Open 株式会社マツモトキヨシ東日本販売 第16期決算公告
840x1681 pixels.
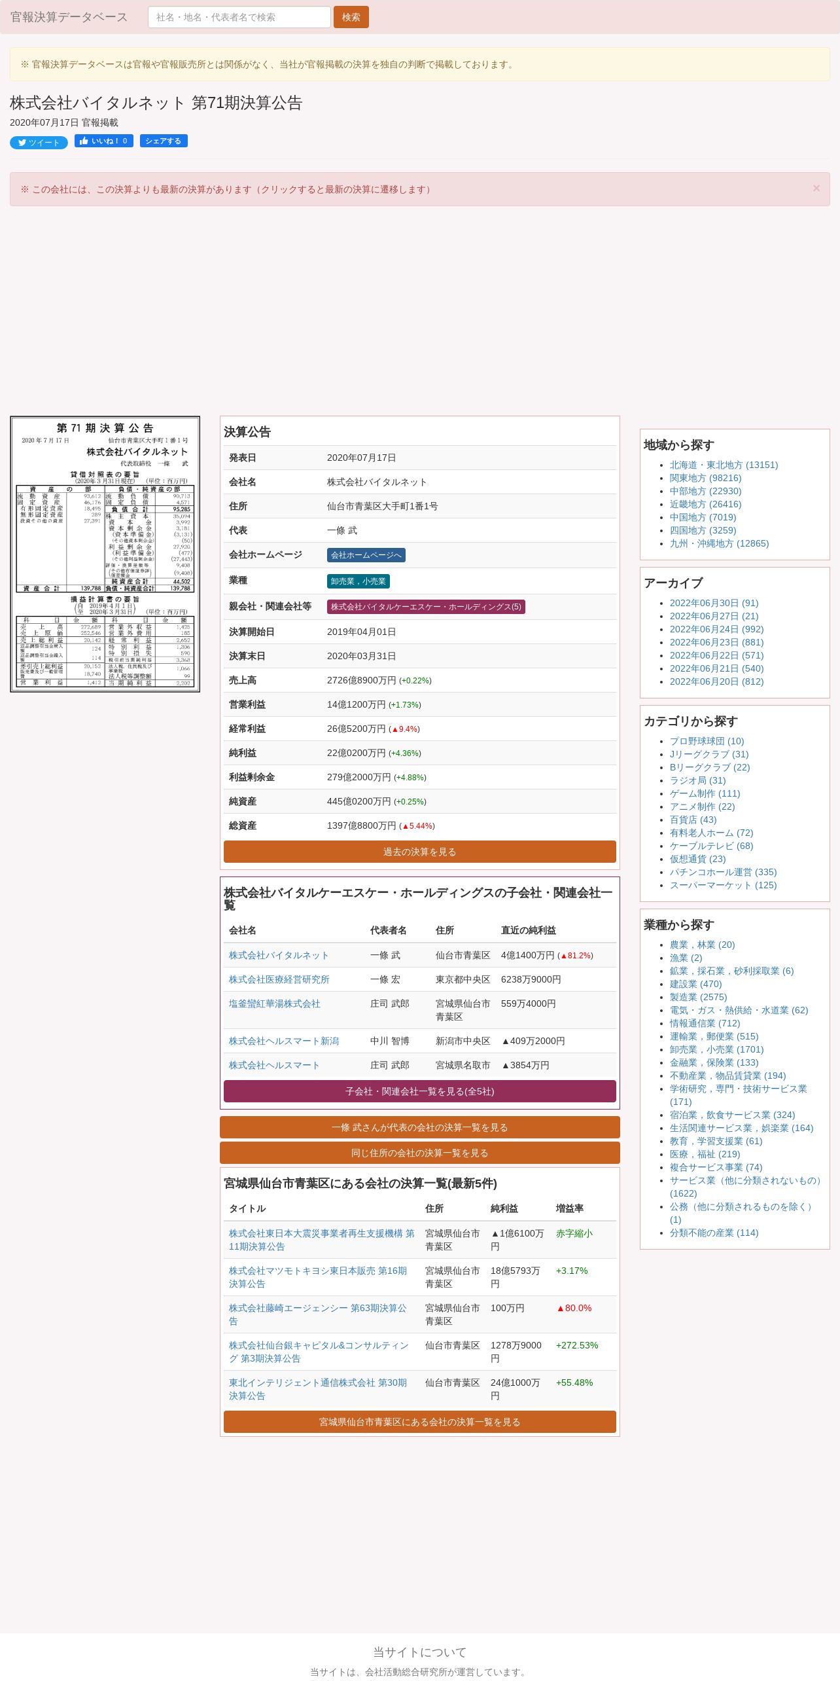click(x=318, y=1277)
